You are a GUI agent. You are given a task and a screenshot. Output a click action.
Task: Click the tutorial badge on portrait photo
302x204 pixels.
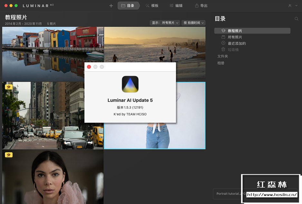9,155
